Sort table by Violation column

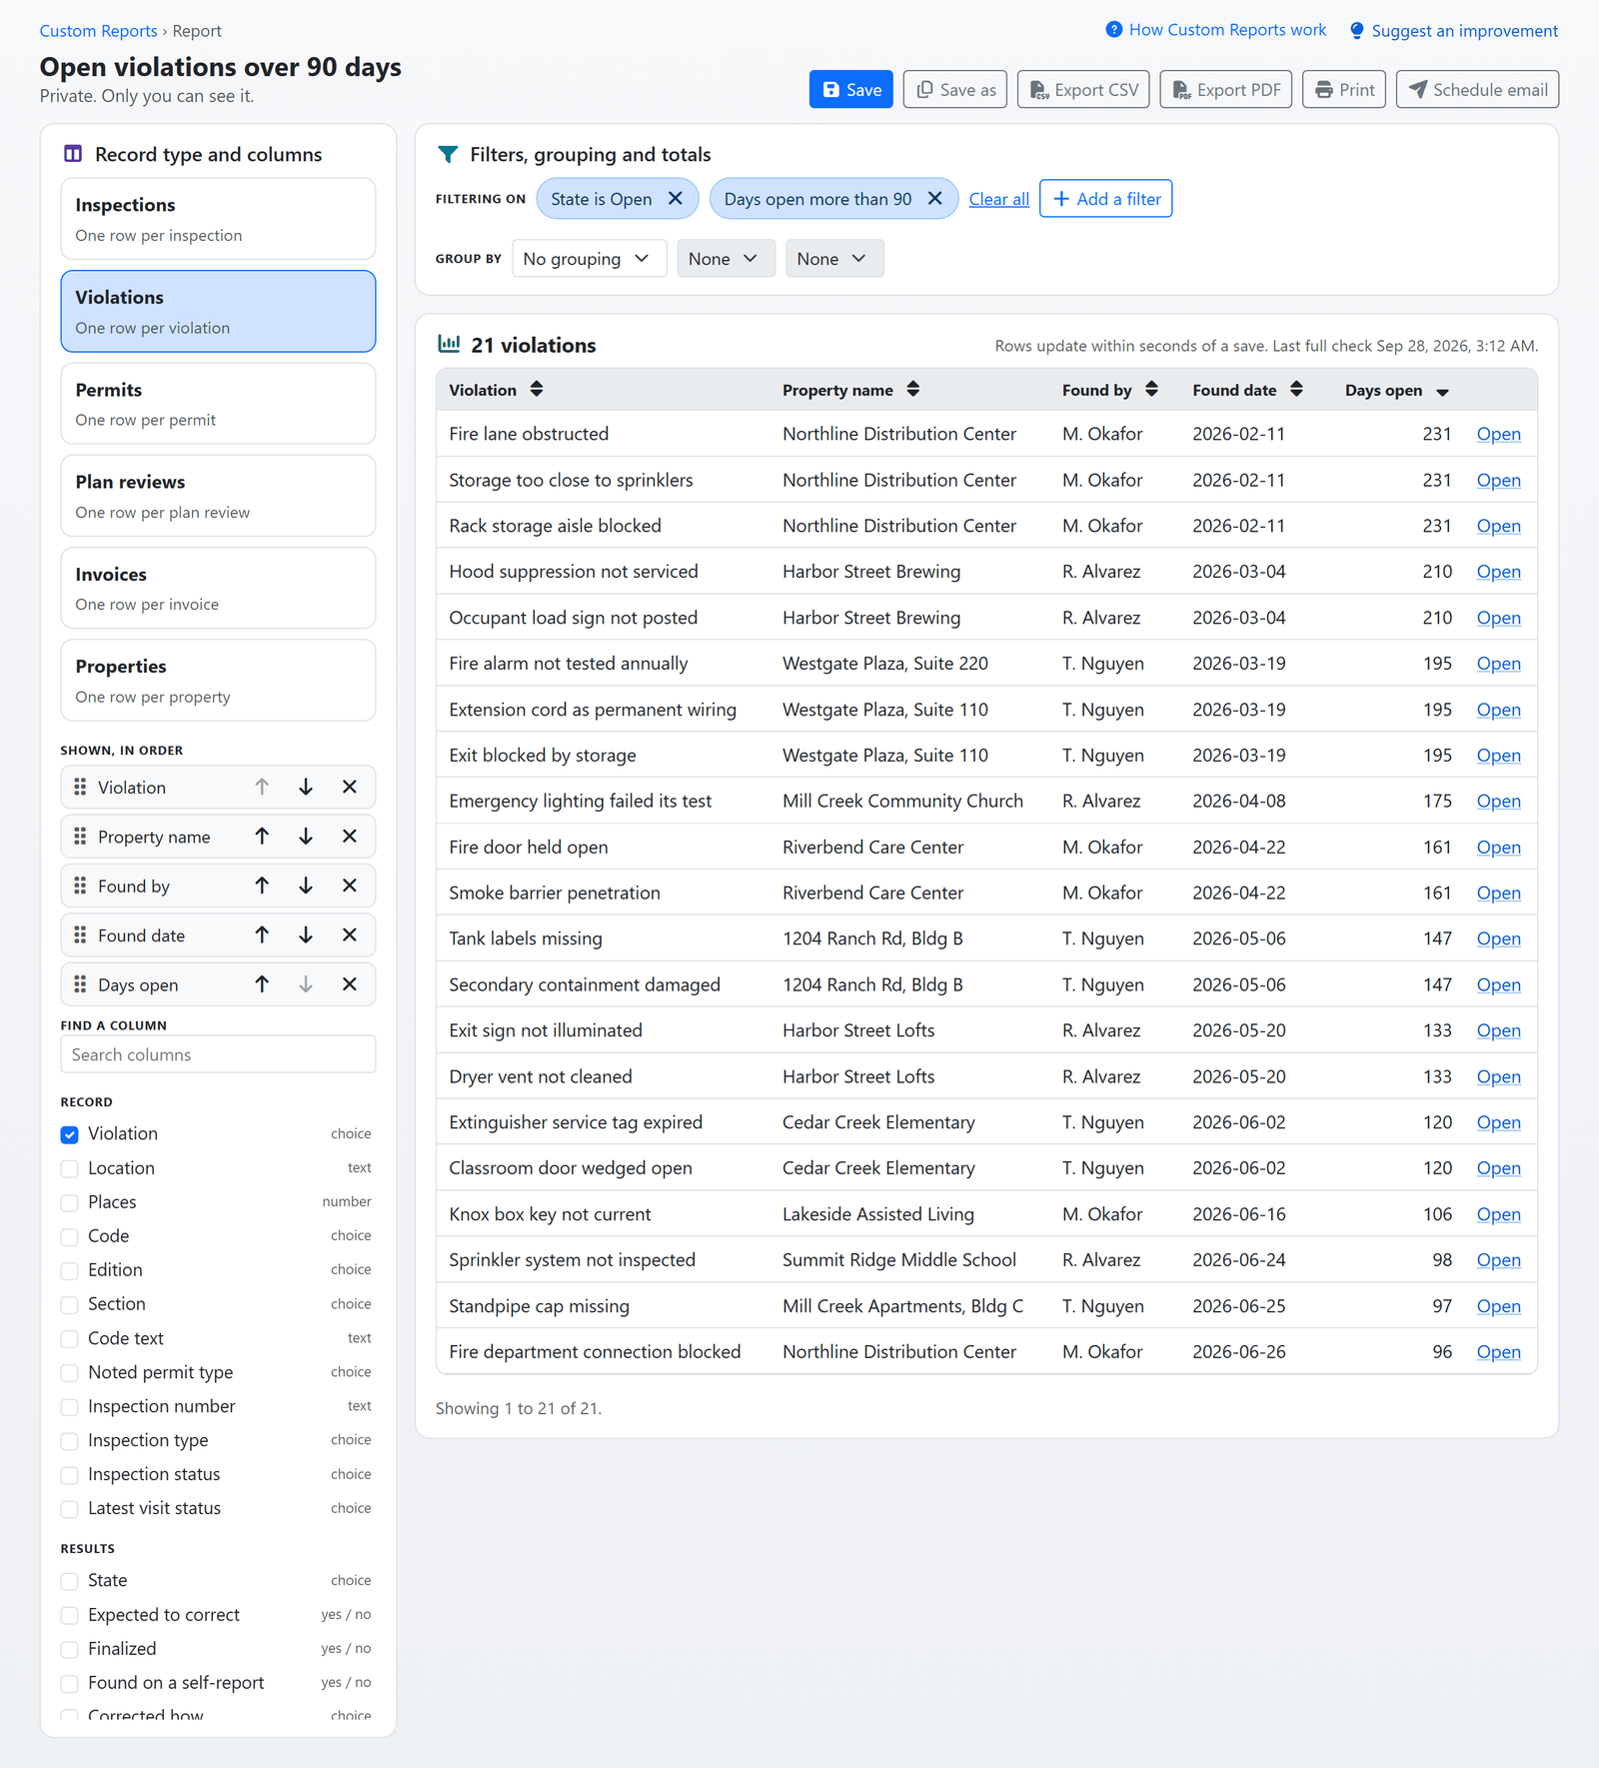point(537,390)
